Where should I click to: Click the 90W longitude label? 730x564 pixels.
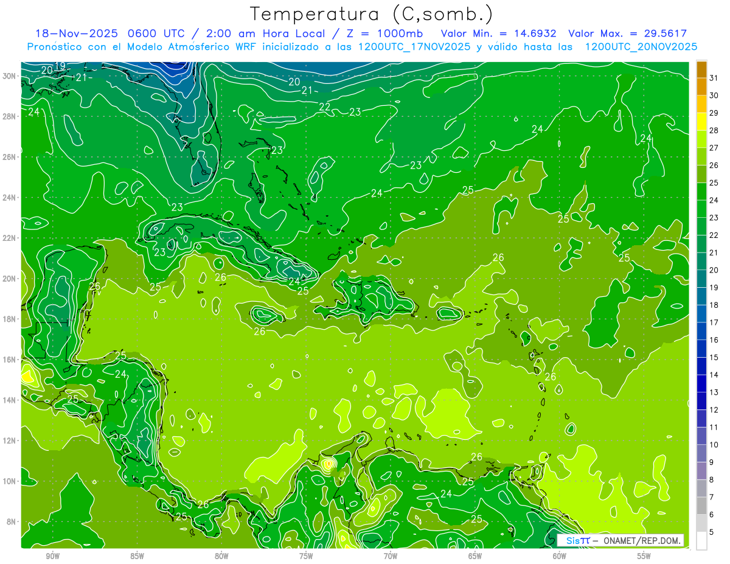[x=52, y=556]
